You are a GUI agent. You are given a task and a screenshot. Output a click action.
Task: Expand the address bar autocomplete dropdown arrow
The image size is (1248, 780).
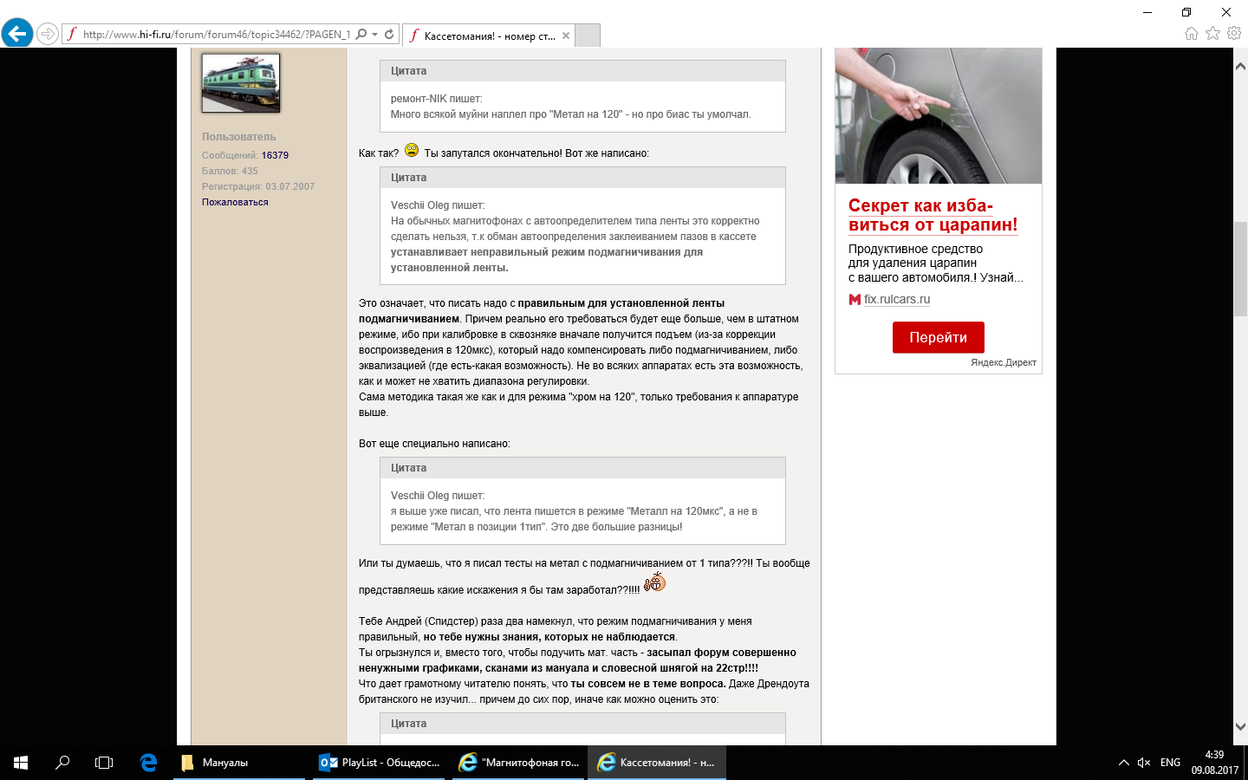[375, 35]
